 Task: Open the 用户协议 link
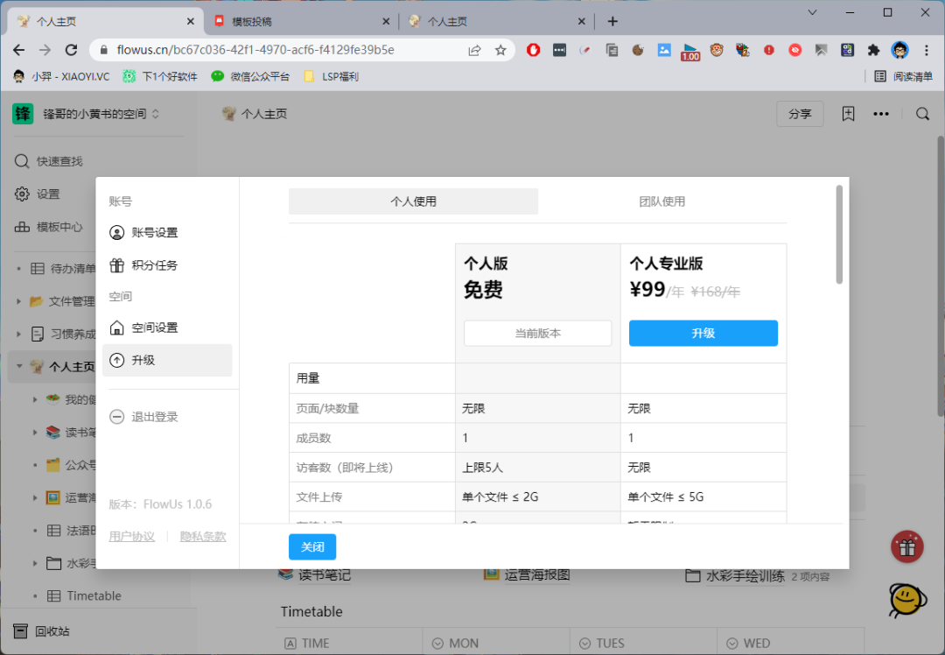coord(131,537)
